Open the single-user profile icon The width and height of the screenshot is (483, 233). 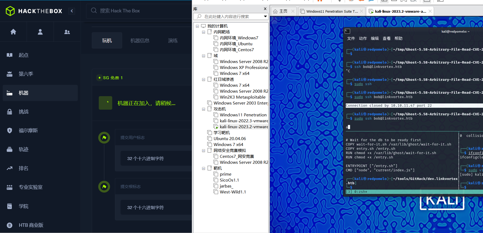40,32
